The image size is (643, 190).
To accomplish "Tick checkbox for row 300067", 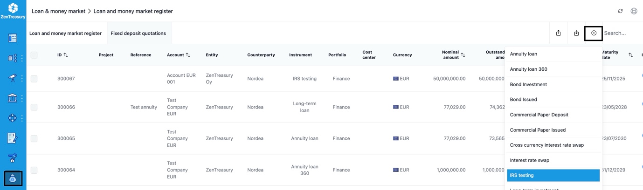I will (x=34, y=79).
